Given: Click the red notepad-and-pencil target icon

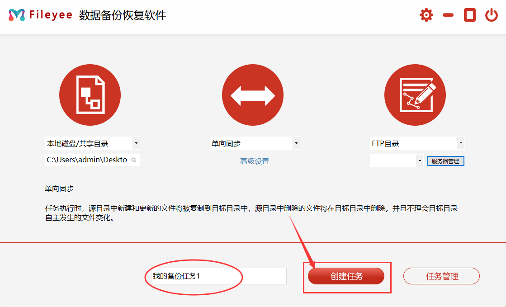Looking at the screenshot, I should coord(415,95).
